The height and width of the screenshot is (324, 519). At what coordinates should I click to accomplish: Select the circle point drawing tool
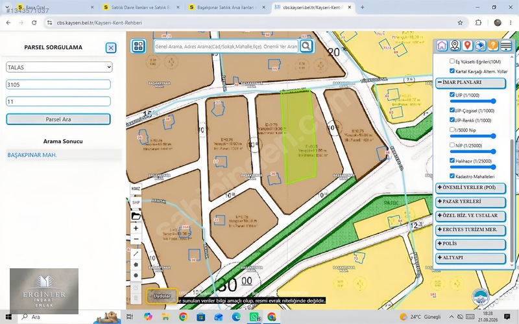[136, 275]
